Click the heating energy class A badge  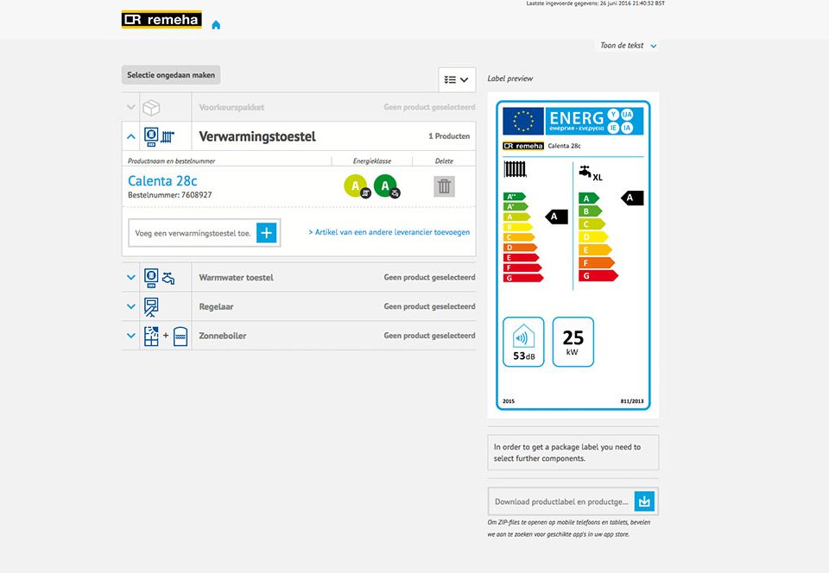click(357, 186)
